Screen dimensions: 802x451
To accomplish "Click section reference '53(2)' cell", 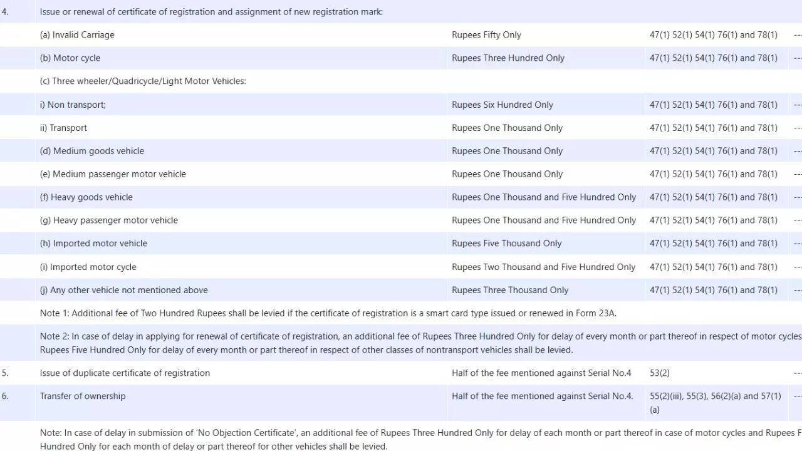I will 659,373.
